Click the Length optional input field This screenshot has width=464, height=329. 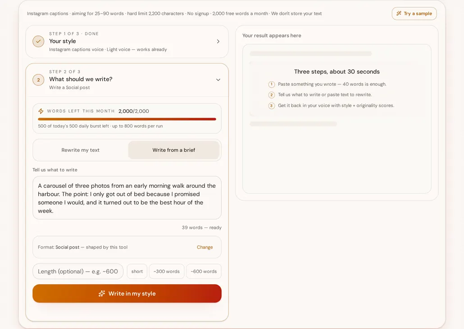tap(78, 272)
